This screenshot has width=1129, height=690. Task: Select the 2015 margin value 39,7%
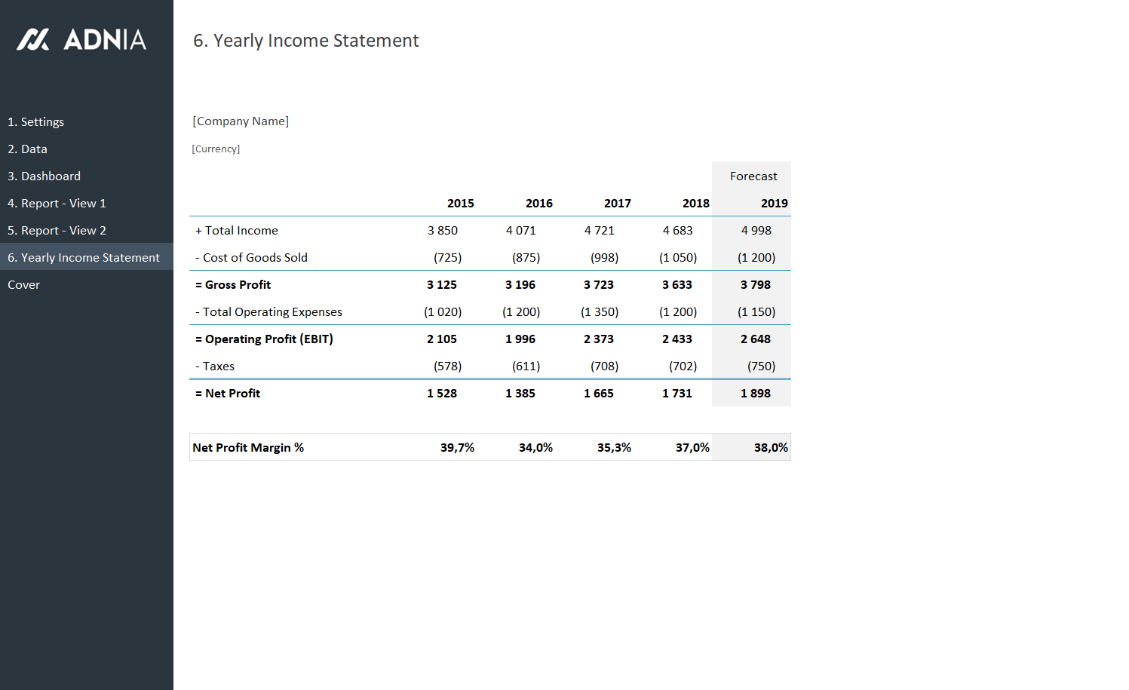coord(457,447)
